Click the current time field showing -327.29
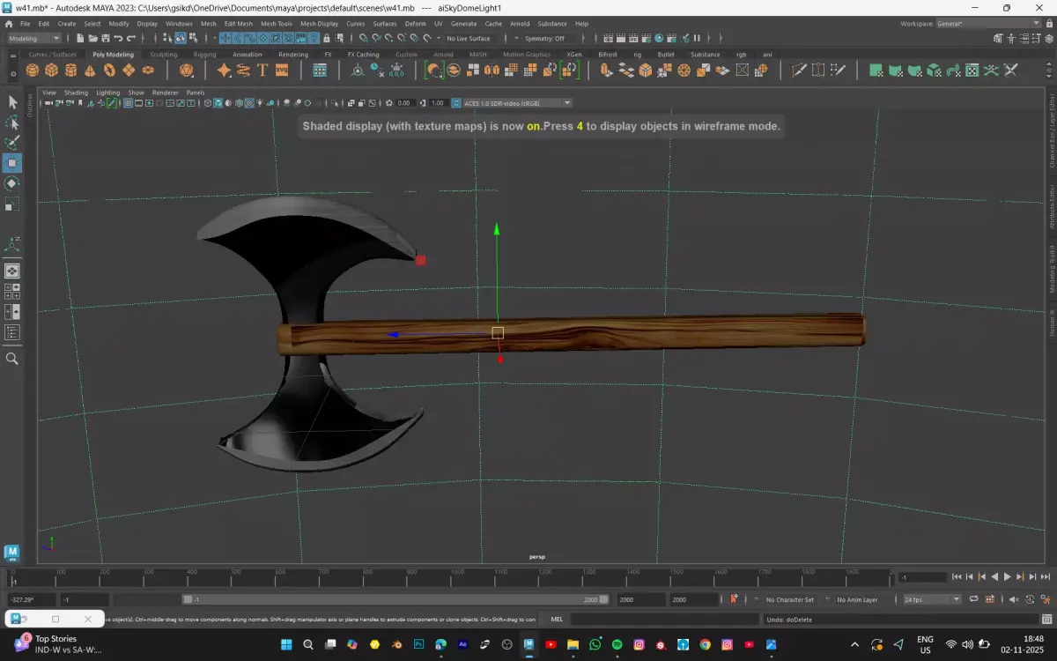This screenshot has width=1057, height=661. [31, 599]
